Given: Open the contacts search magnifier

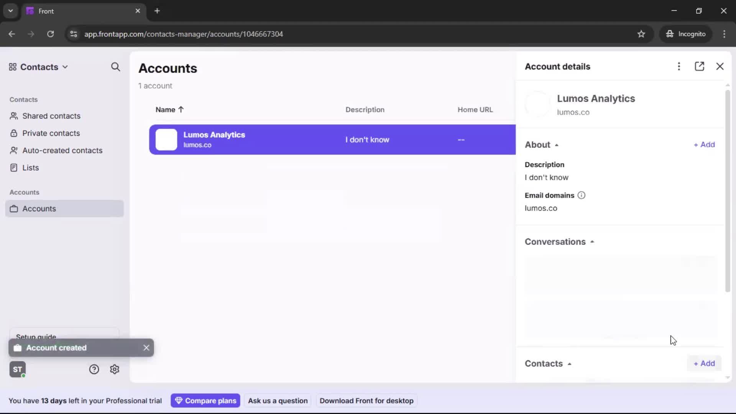Looking at the screenshot, I should click(115, 67).
